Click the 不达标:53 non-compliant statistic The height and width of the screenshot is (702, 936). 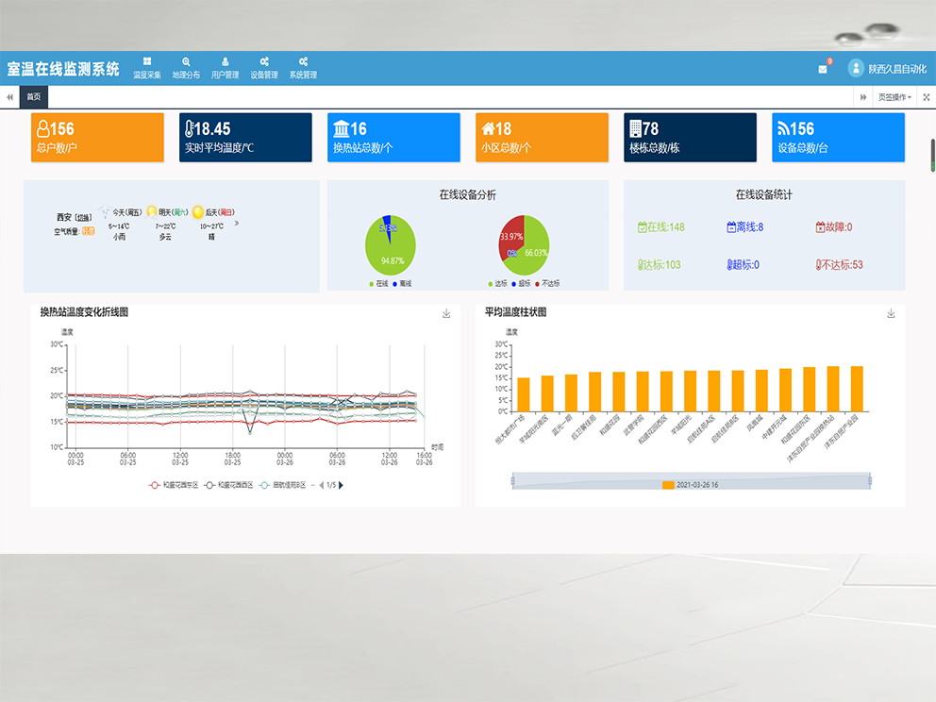click(840, 265)
